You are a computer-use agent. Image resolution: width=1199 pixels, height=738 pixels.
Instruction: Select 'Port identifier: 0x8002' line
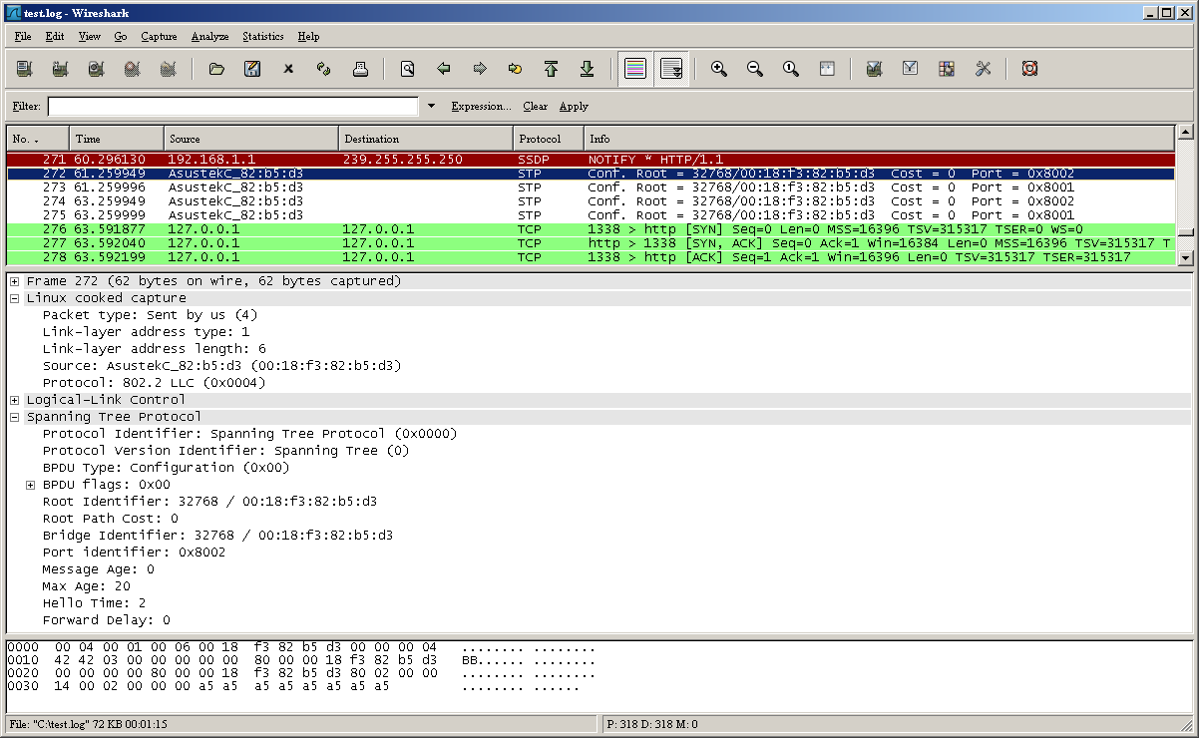click(x=135, y=553)
